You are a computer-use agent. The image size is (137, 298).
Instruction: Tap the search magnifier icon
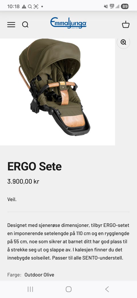click(25, 25)
